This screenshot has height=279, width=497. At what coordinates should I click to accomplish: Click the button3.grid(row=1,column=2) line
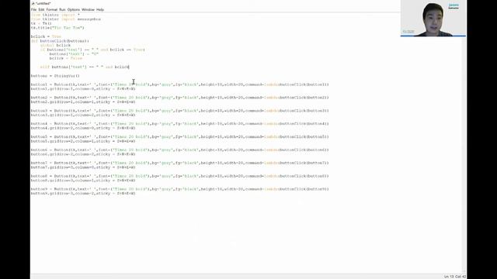(83, 115)
